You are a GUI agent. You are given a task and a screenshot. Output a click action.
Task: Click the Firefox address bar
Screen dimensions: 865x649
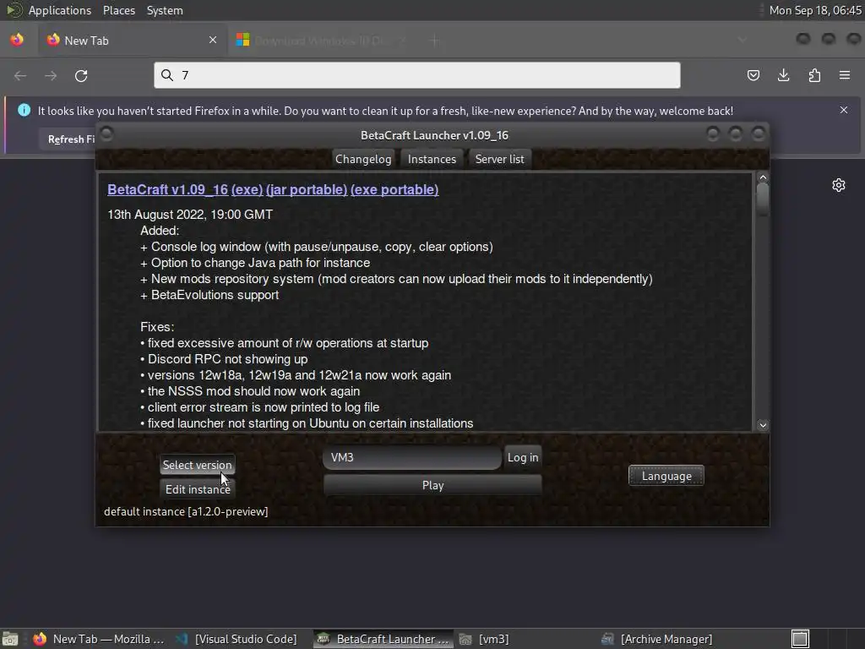(x=417, y=75)
